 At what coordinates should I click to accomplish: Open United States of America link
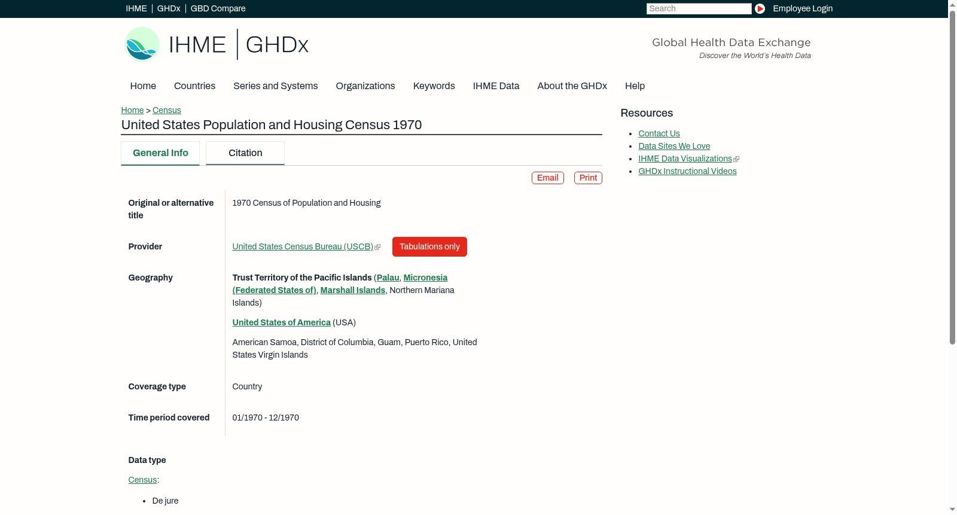click(282, 322)
